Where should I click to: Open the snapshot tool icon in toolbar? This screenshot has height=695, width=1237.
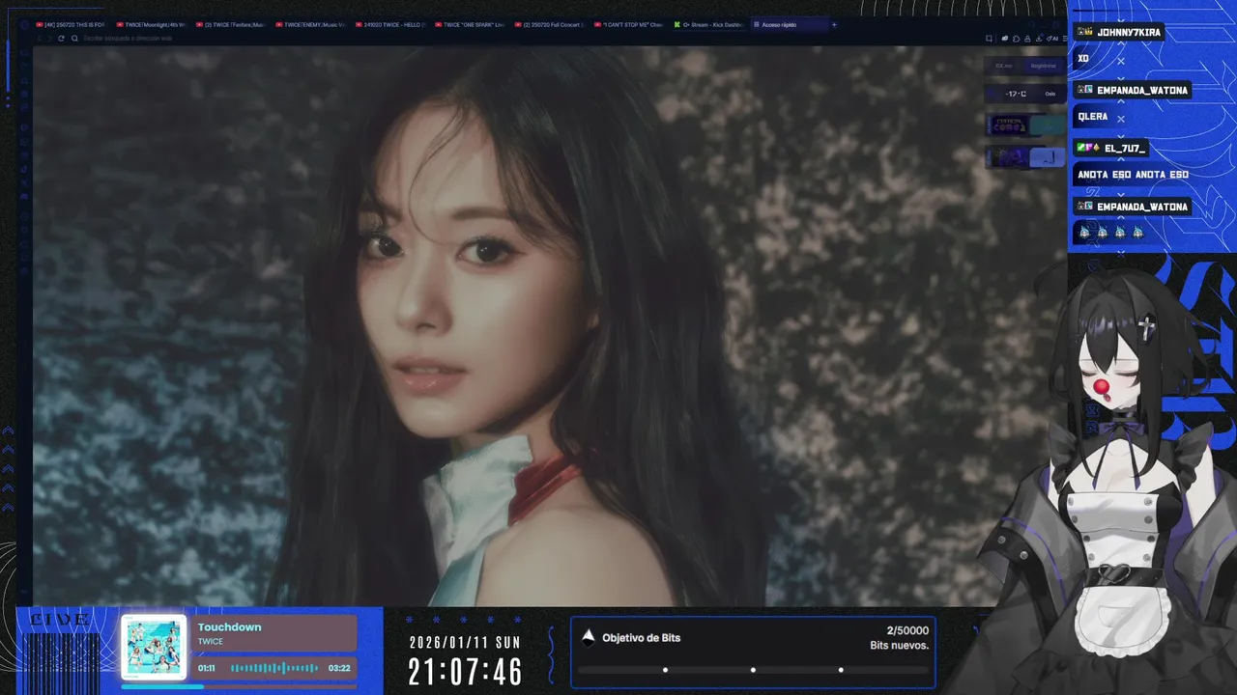pos(989,39)
